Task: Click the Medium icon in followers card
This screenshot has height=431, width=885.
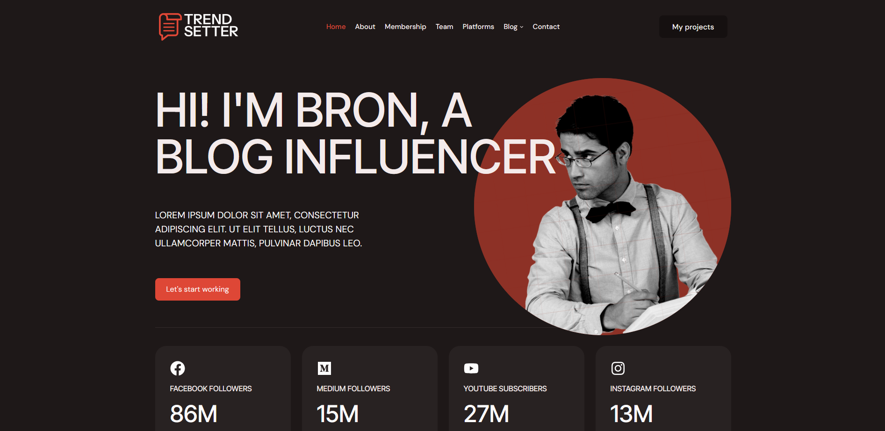Action: pos(324,368)
